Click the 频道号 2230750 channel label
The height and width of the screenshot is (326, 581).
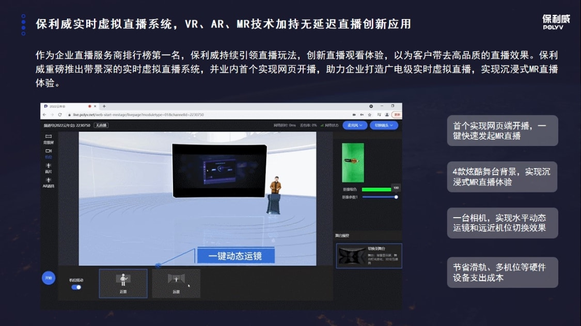click(x=67, y=125)
